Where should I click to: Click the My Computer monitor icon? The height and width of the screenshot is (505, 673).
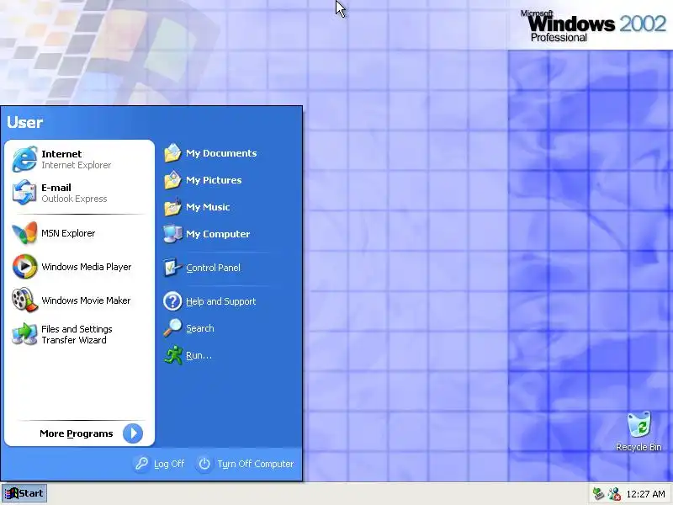tap(172, 234)
